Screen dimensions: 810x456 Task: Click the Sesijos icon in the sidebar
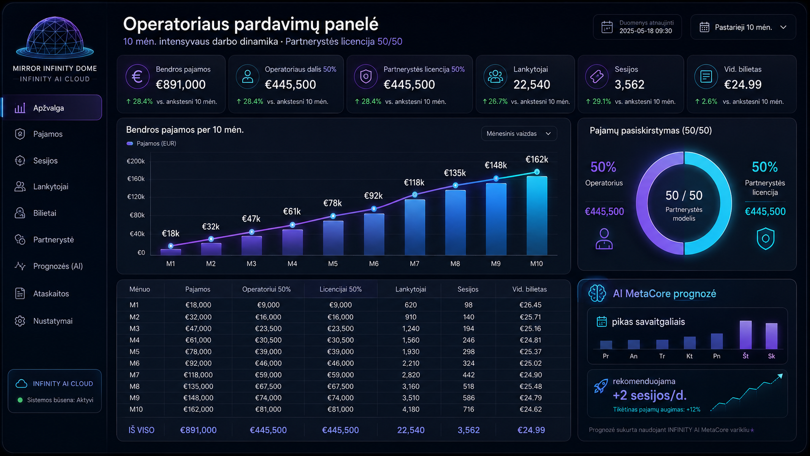(20, 160)
